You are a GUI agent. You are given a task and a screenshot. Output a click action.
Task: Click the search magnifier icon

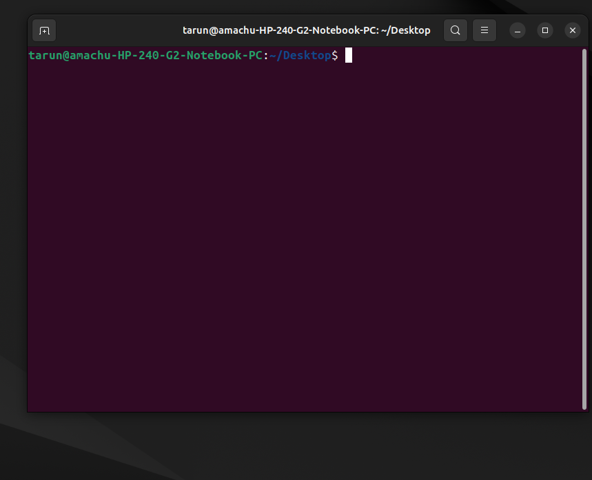click(456, 30)
